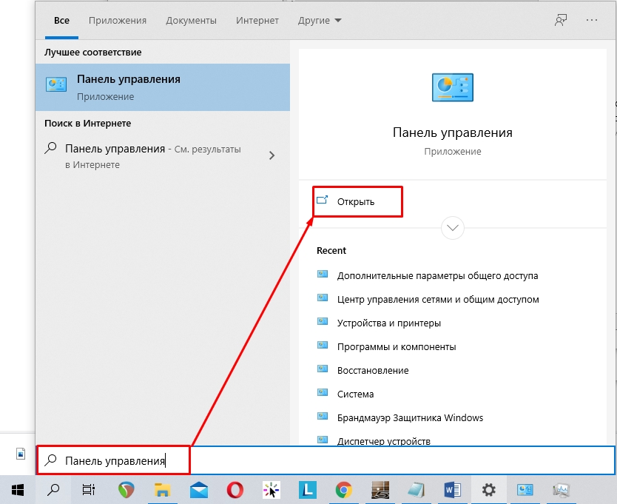Screen dimensions: 617x504
Task: Switch to the Приложения tab
Action: [118, 21]
